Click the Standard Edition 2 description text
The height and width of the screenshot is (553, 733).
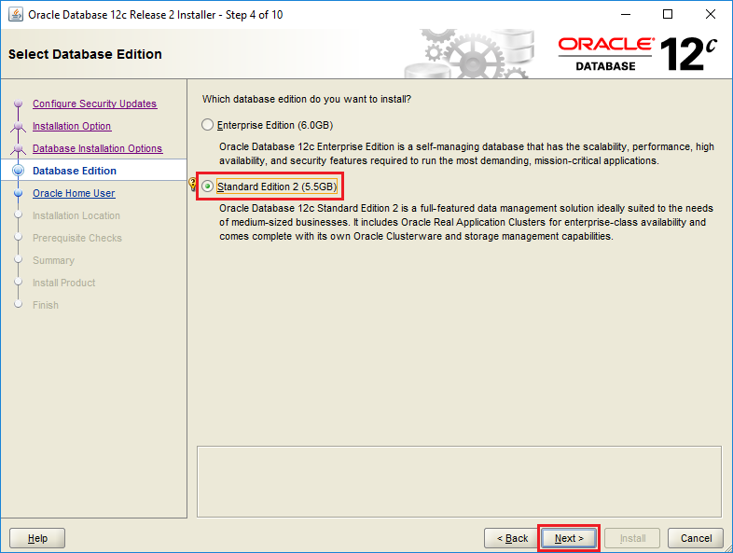click(x=466, y=222)
